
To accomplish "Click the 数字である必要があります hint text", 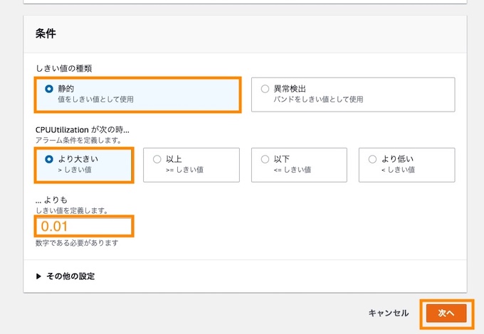I will click(x=77, y=243).
